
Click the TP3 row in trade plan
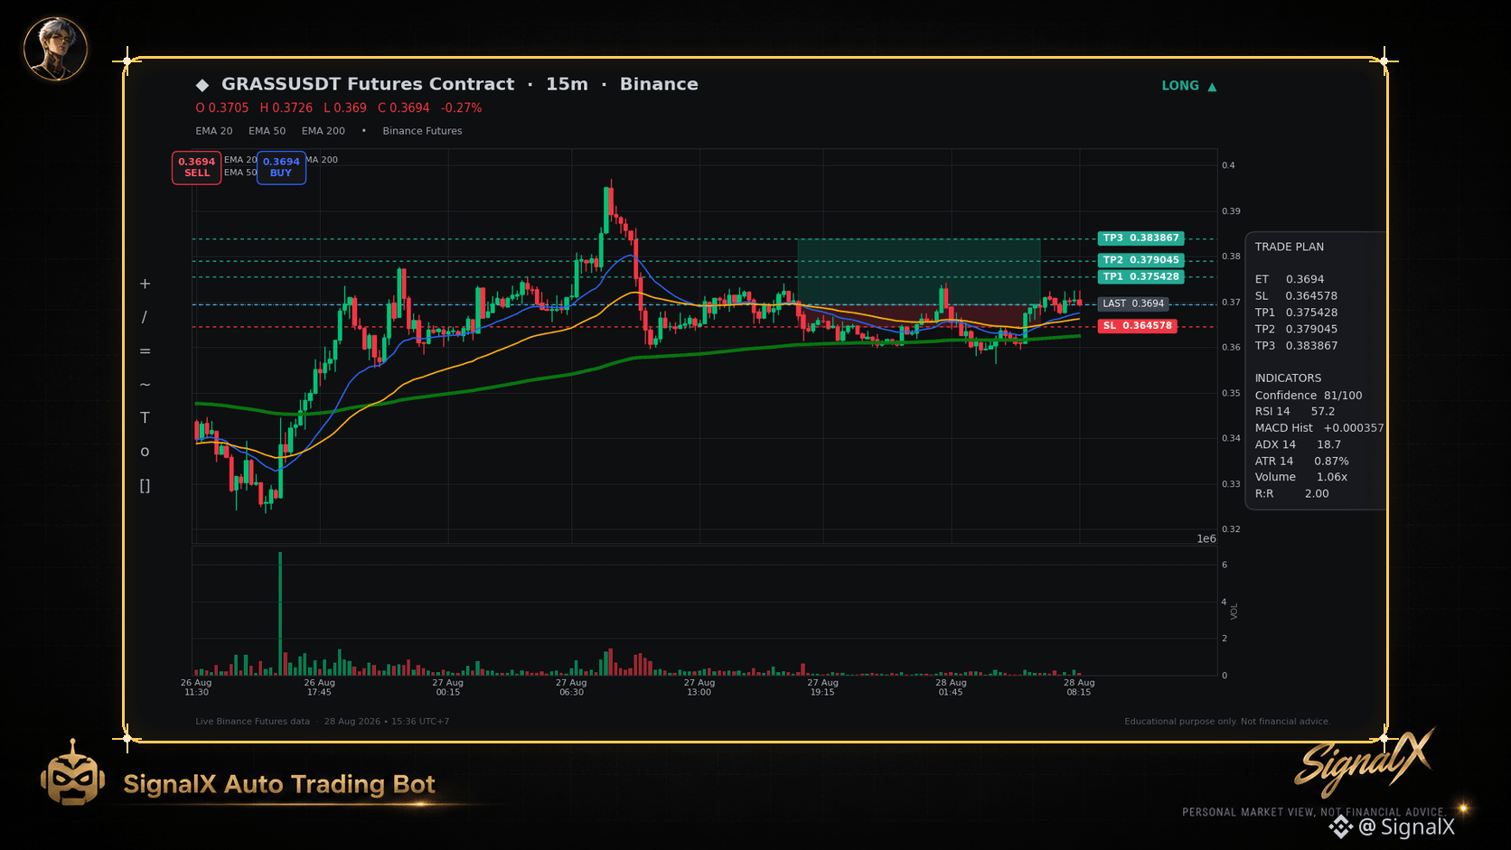pyautogui.click(x=1296, y=345)
